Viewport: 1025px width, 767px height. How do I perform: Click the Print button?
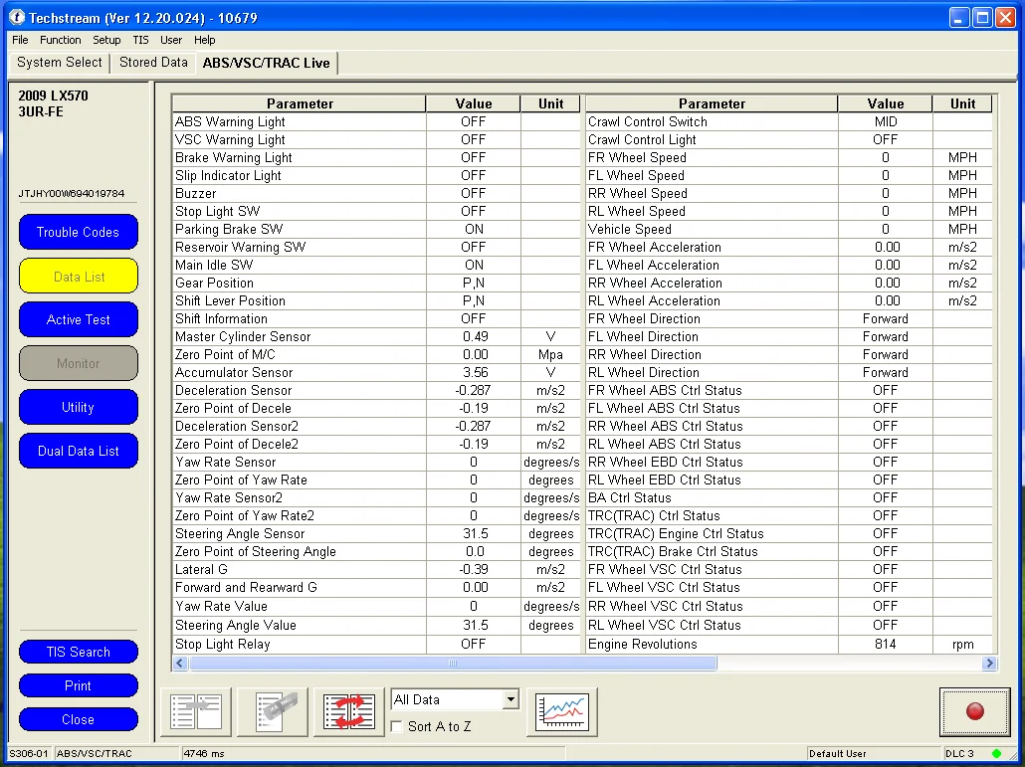pyautogui.click(x=78, y=685)
